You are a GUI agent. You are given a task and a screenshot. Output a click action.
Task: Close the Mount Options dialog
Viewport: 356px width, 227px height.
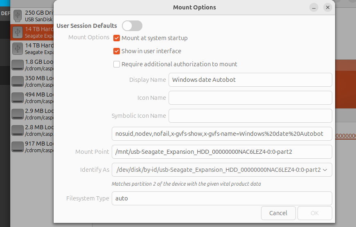click(327, 7)
